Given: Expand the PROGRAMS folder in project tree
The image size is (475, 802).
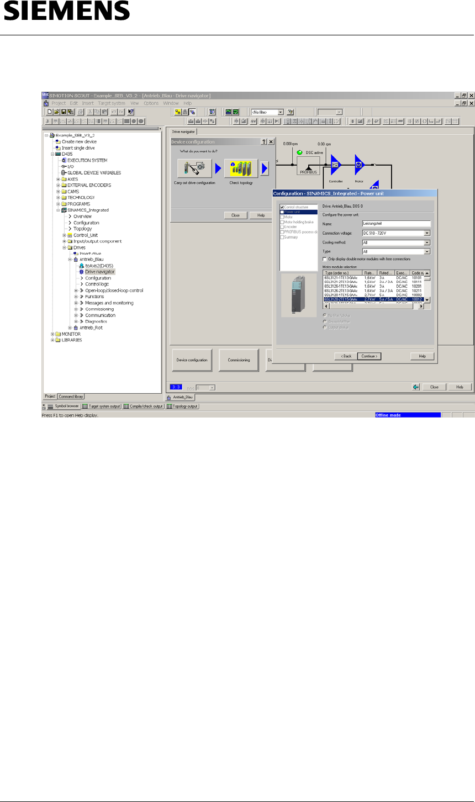Looking at the screenshot, I should [58, 204].
